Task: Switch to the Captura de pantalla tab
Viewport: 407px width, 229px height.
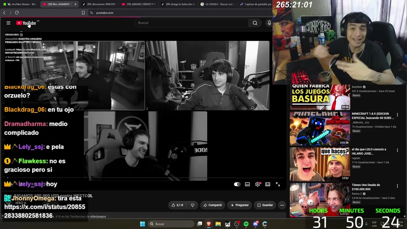Action: click(x=255, y=4)
